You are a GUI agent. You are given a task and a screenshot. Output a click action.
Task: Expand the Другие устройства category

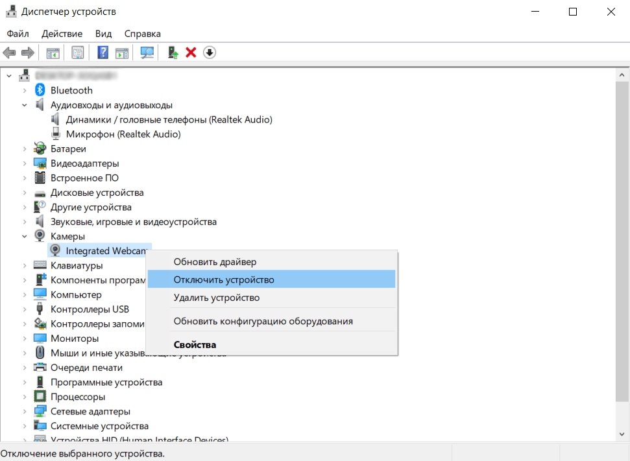(25, 207)
